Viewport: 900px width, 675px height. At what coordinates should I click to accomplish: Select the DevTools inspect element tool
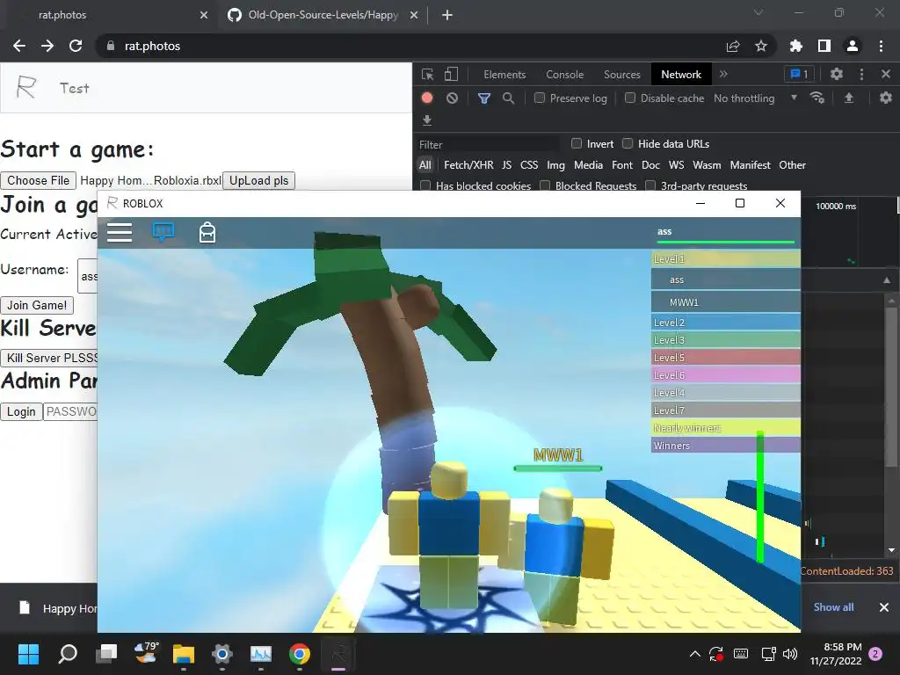coord(428,75)
